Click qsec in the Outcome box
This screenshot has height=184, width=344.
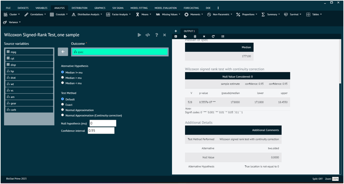pyautogui.click(x=120, y=52)
